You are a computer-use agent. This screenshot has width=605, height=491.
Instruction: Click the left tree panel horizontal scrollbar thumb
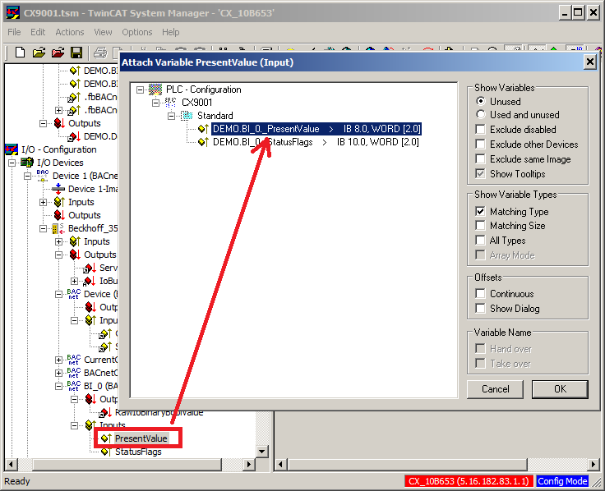(x=127, y=464)
